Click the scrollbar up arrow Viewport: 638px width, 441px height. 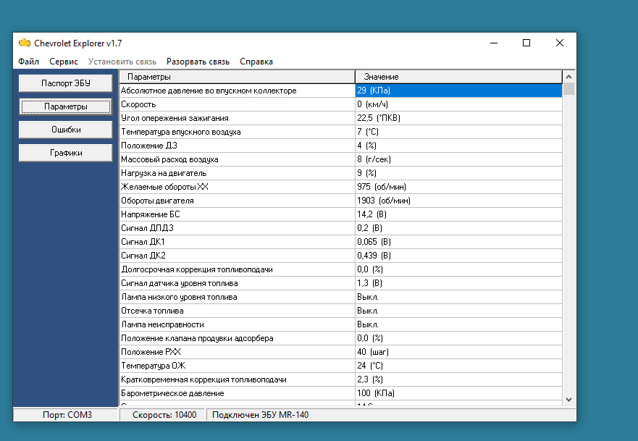tap(568, 77)
